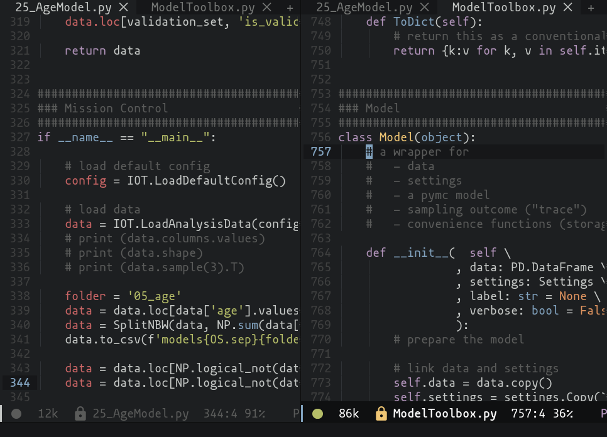Close the left pane ModelToolbox.py tab
Image resolution: width=607 pixels, height=437 pixels.
pos(266,8)
